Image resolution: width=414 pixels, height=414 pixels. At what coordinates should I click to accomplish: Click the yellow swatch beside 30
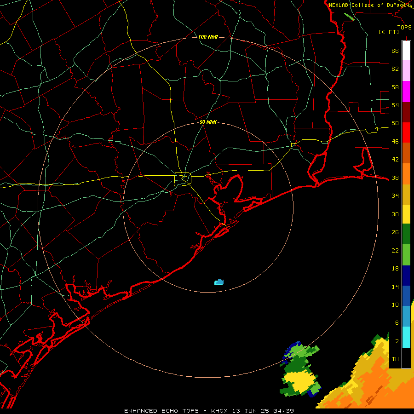pos(406,214)
